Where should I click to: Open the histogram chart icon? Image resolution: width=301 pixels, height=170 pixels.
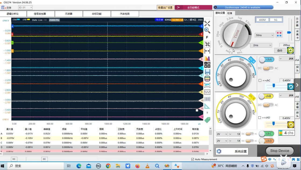207,58
